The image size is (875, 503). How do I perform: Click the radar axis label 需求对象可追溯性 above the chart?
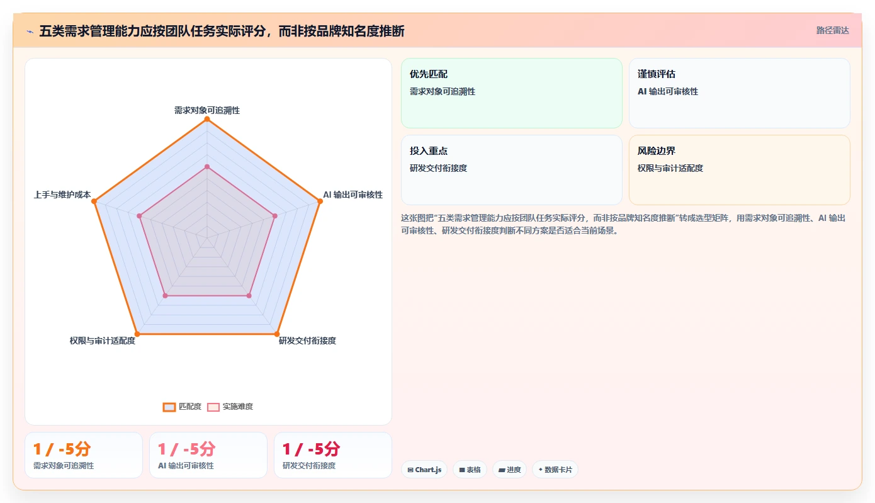point(207,110)
